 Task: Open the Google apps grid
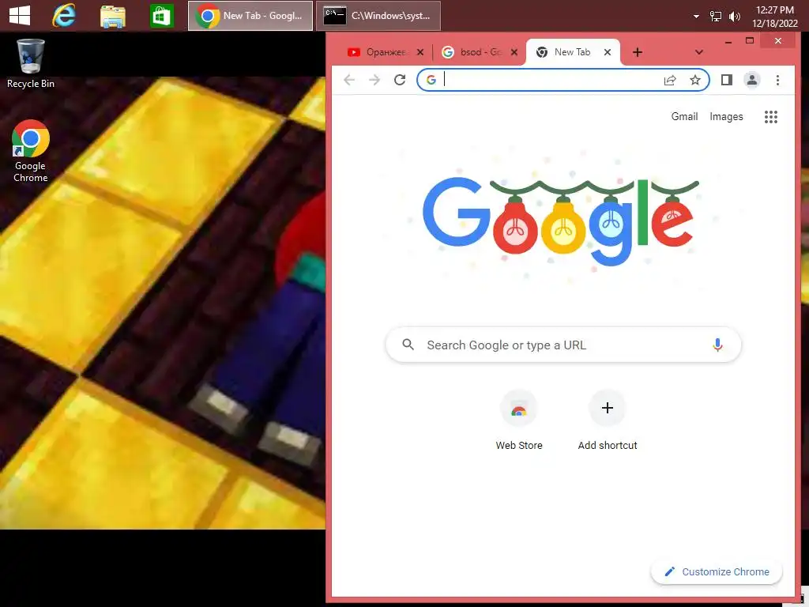tap(770, 117)
